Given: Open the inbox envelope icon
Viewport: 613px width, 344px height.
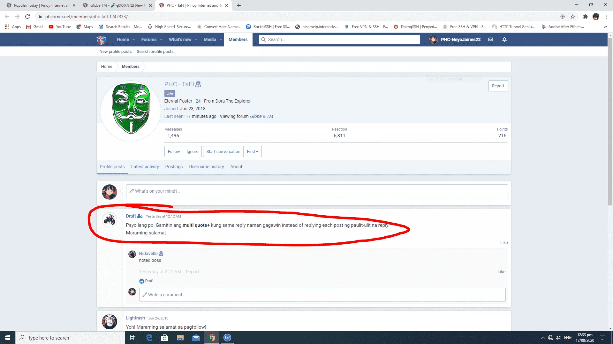Looking at the screenshot, I should click(491, 39).
